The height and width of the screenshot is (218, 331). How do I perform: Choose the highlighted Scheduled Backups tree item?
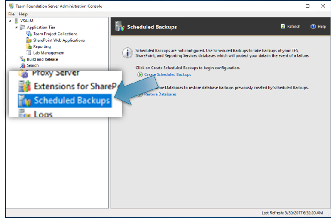pyautogui.click(x=71, y=101)
